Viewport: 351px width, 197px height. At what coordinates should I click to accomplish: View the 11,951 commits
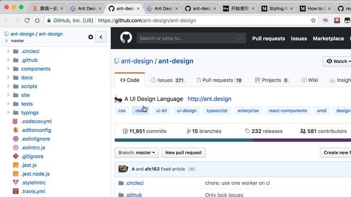pos(145,131)
